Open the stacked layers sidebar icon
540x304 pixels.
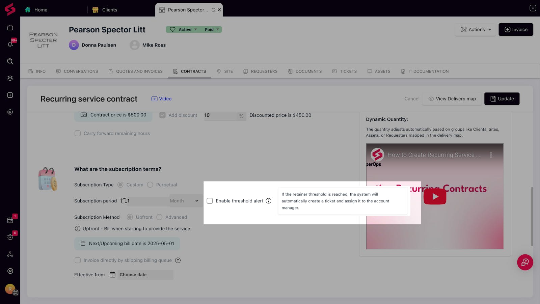10,78
